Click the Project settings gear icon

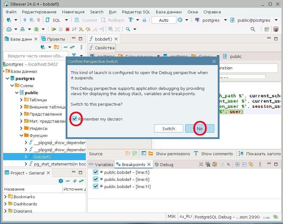click(61, 181)
